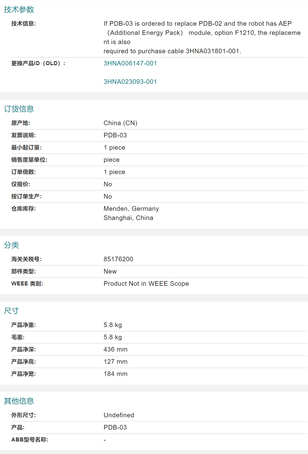This screenshot has height=454, width=308.
Task: Click the 其他信息 section heading
Action: tap(19, 401)
